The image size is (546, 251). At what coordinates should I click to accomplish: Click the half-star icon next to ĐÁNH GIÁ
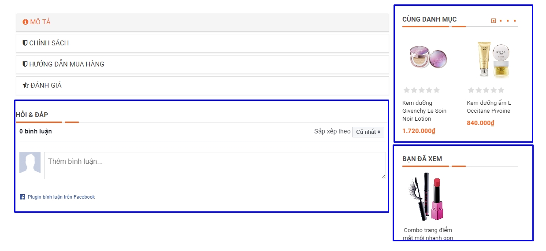pos(26,85)
